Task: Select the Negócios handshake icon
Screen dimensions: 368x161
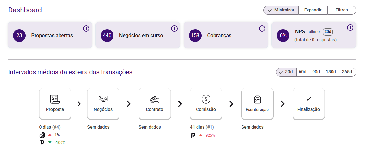Action: pos(103,99)
